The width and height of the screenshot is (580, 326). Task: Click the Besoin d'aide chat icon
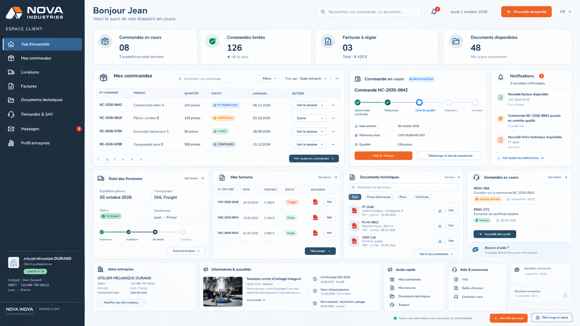click(476, 250)
